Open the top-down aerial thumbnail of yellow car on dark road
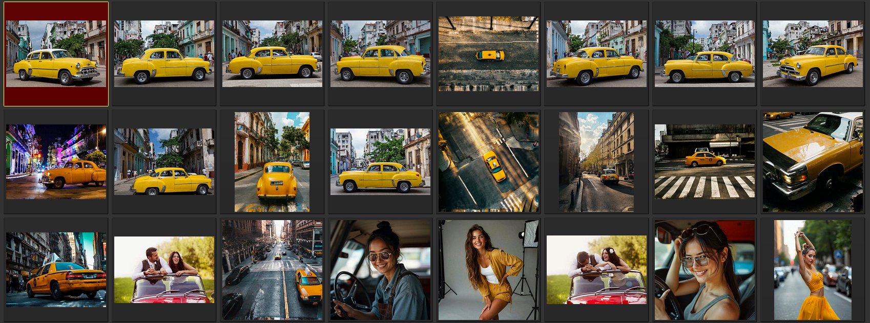 coord(488,54)
